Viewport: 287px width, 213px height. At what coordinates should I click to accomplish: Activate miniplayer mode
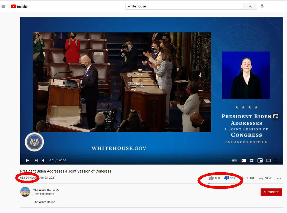coord(260,160)
